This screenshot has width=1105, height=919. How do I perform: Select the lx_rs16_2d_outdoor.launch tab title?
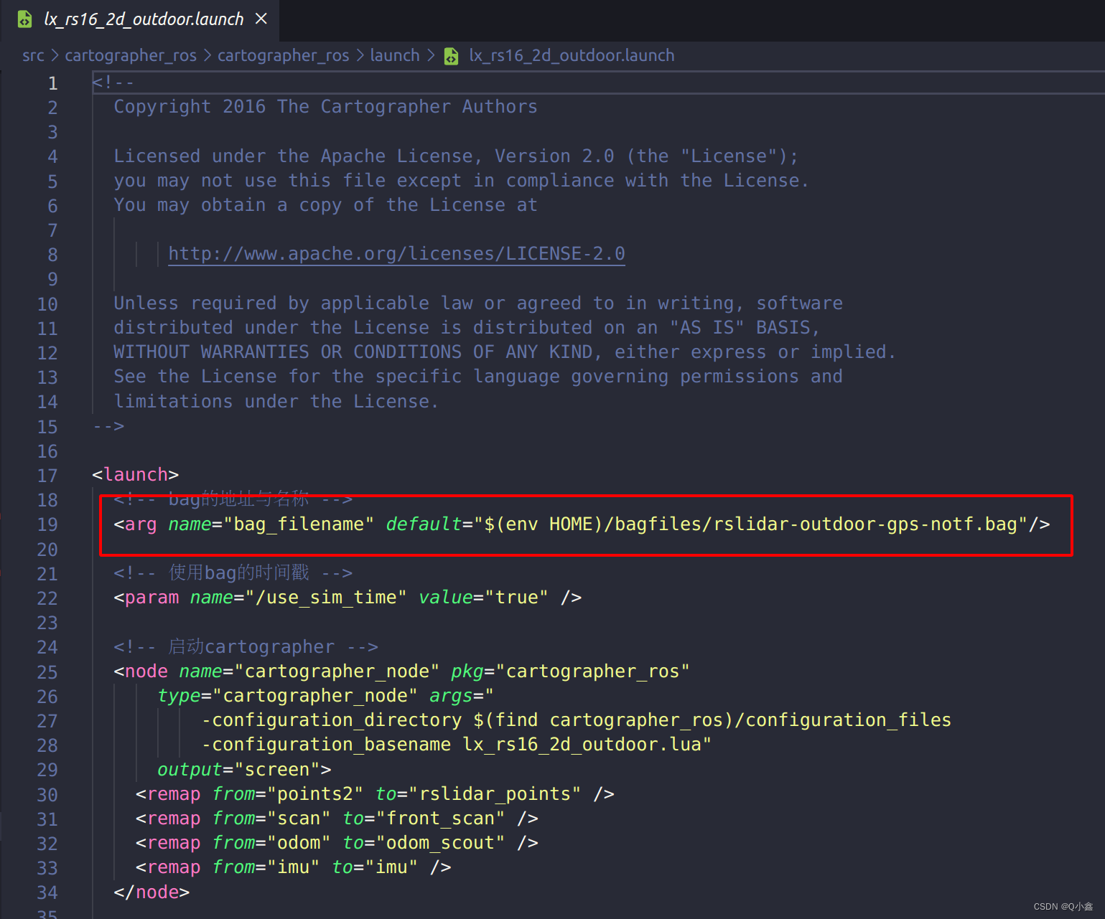point(144,19)
